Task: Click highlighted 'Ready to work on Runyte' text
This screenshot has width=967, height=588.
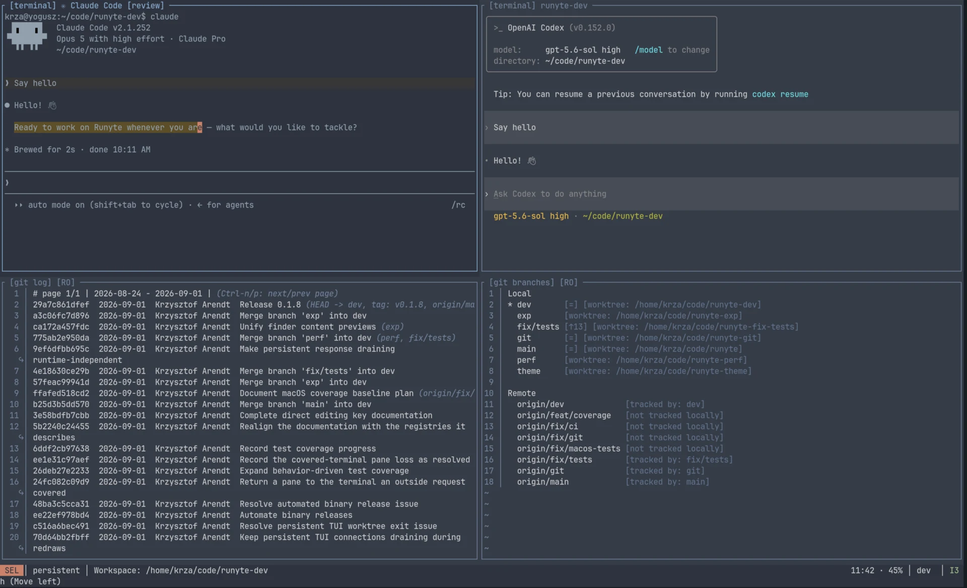Action: tap(108, 127)
